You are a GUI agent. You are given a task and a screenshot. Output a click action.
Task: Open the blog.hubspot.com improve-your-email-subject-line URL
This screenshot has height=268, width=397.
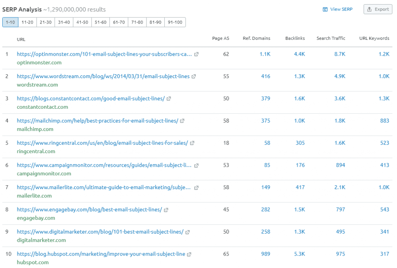101,254
